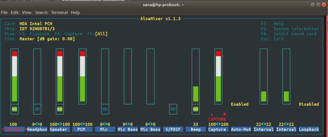Click the 33 value above Beep
328x137 pixels.
[196, 125]
